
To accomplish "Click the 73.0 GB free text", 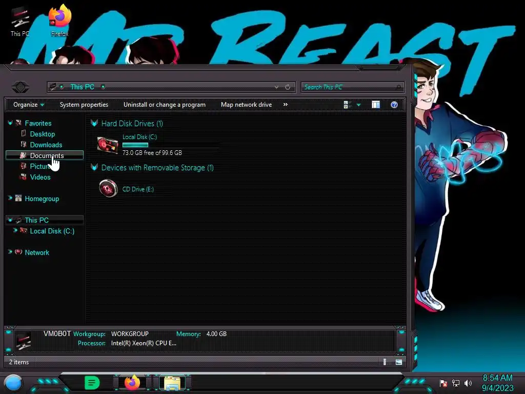I will pos(152,153).
